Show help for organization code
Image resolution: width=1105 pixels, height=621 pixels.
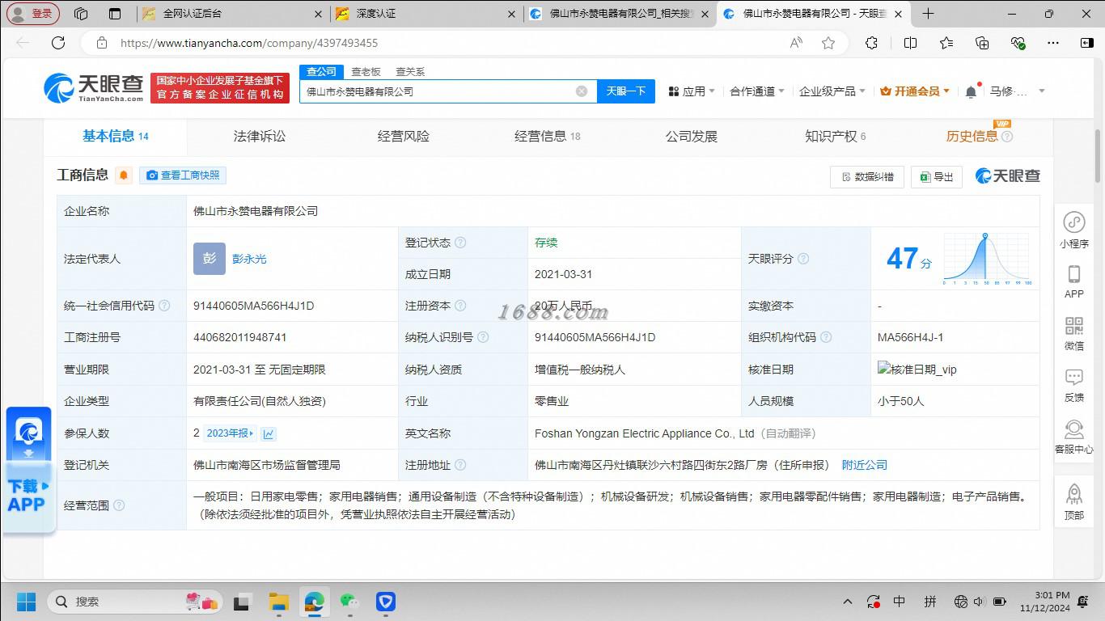click(826, 337)
